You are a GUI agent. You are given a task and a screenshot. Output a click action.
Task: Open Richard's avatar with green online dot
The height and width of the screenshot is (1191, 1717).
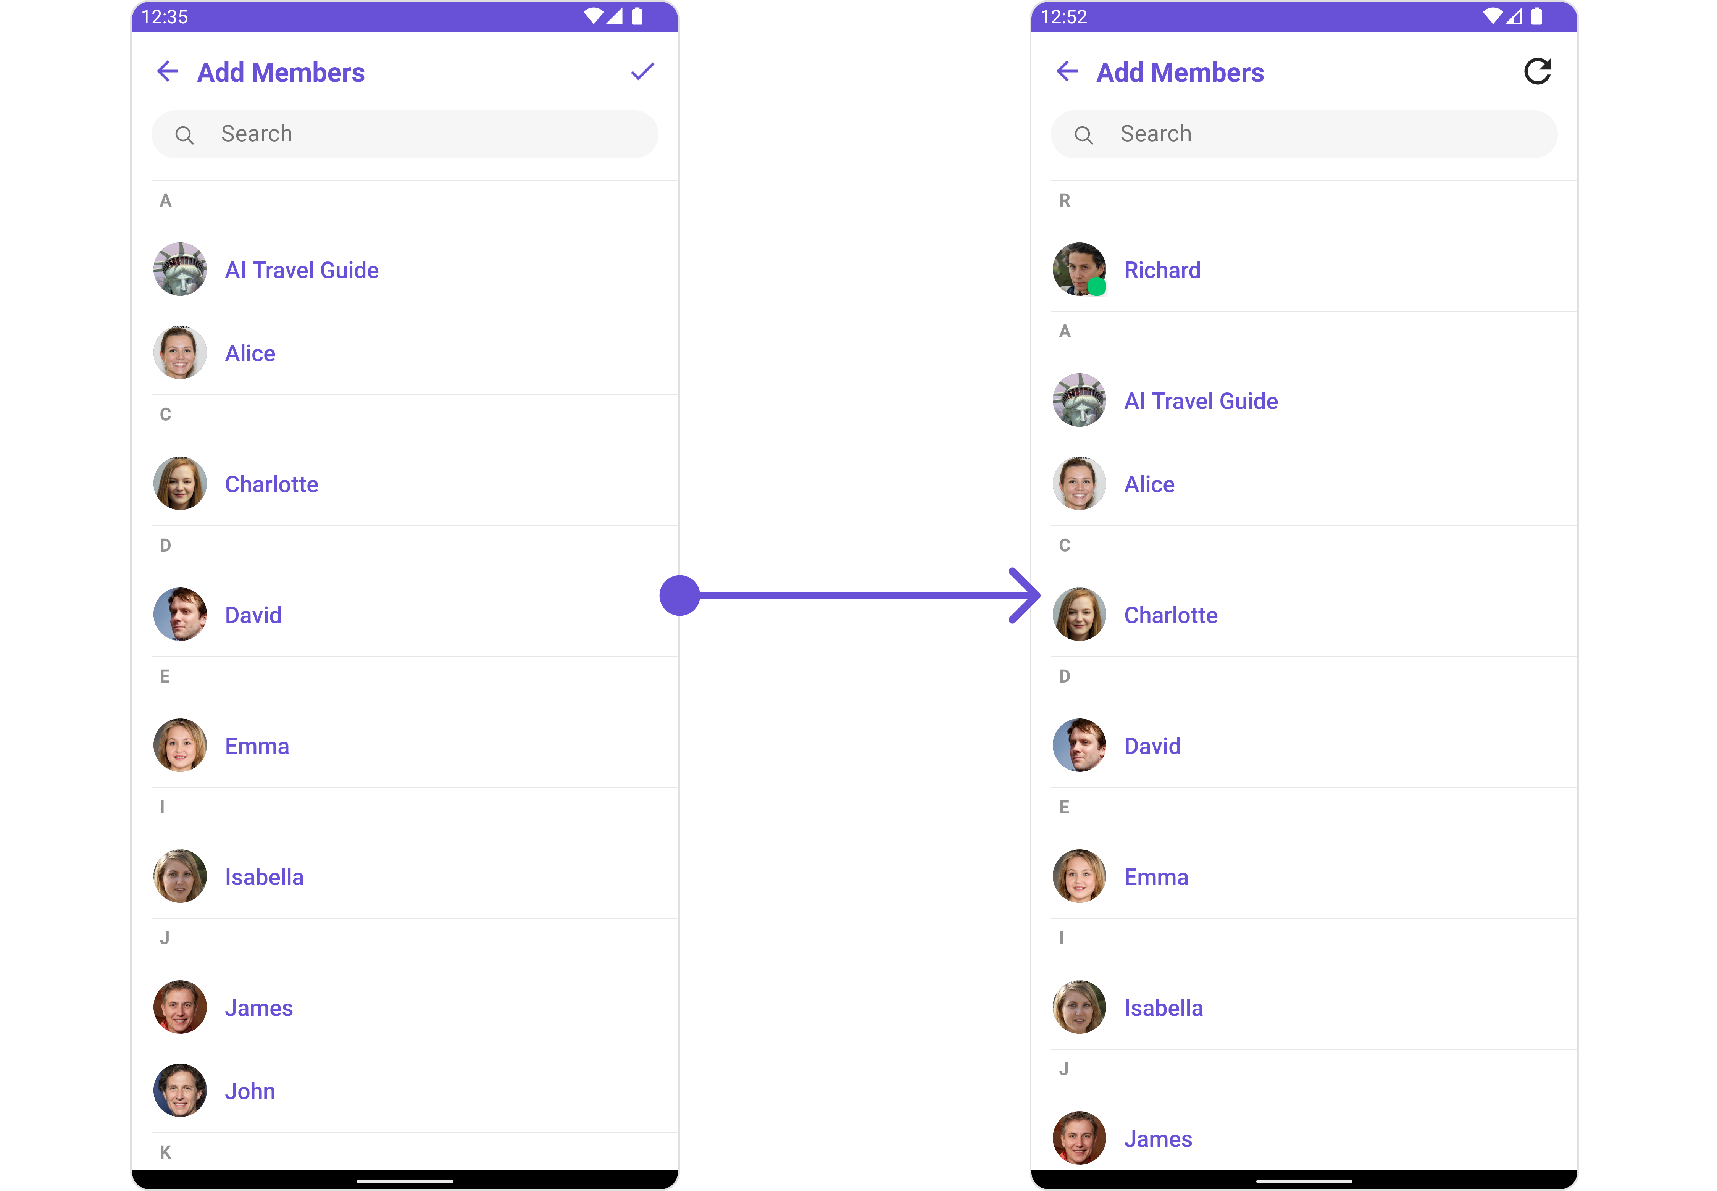click(1079, 270)
